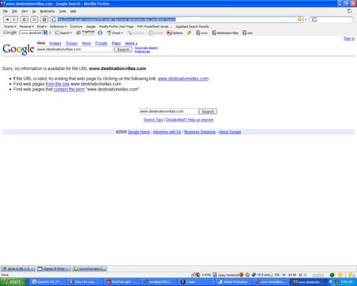The image size is (357, 286).
Task: Click the "contain the term" link
Action: pyautogui.click(x=69, y=89)
